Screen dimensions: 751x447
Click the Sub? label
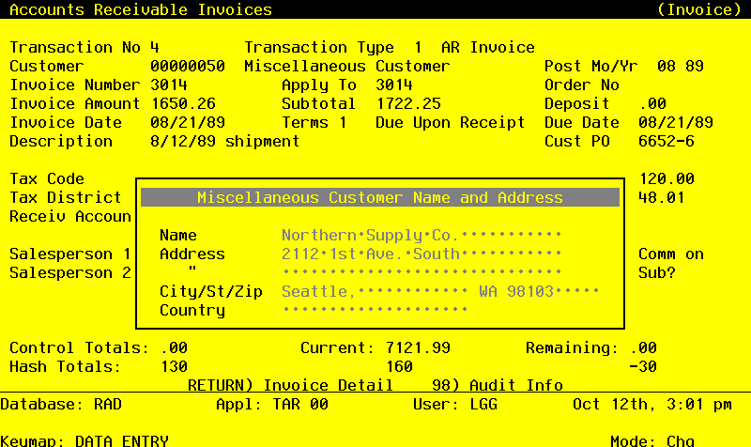[x=656, y=272]
